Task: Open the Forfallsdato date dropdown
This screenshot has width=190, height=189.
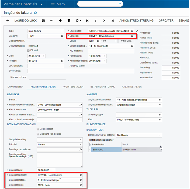Action: pyautogui.click(x=104, y=56)
